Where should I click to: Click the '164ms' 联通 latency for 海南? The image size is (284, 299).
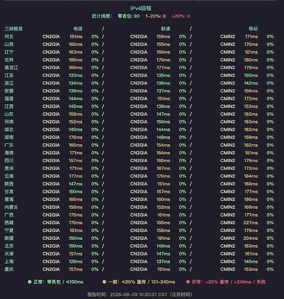click(163, 153)
